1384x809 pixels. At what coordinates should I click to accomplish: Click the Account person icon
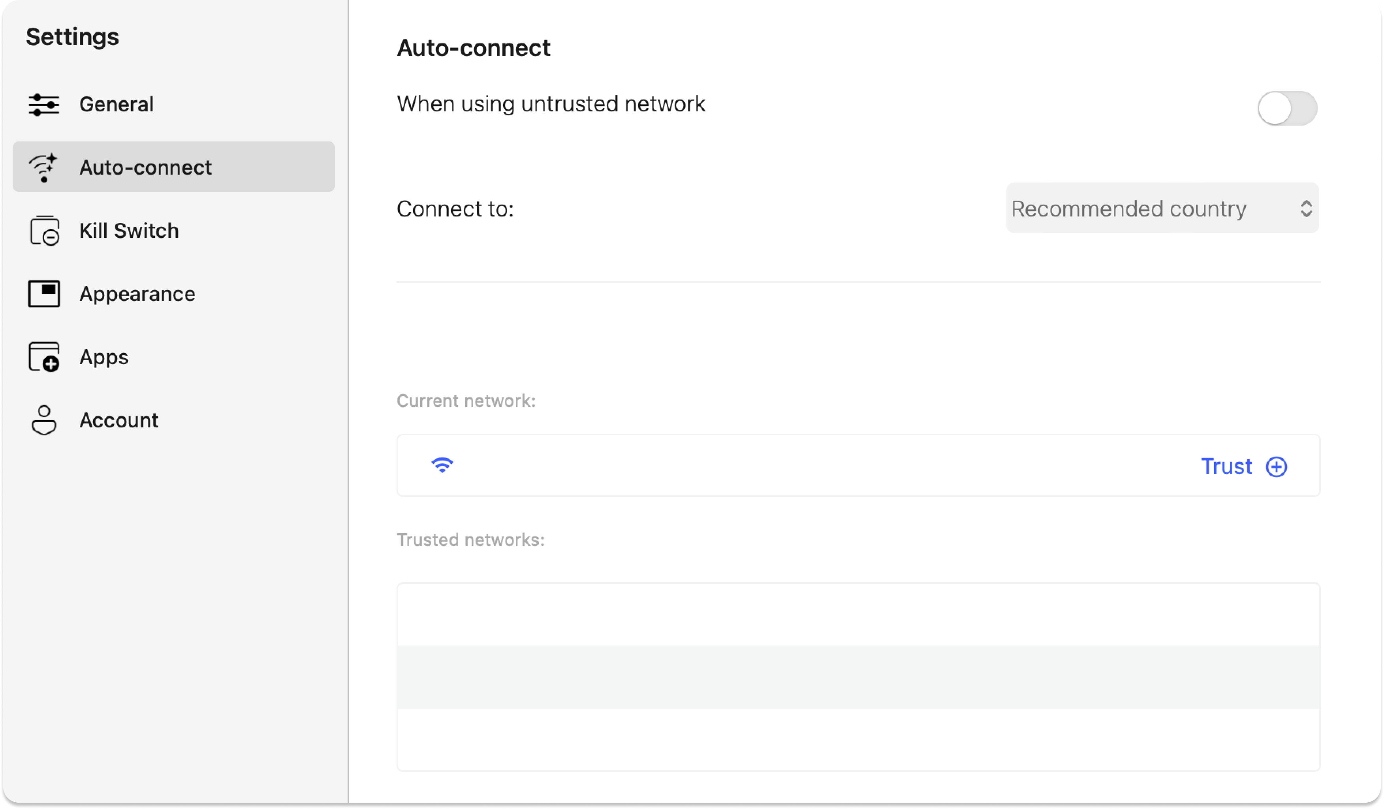point(44,420)
